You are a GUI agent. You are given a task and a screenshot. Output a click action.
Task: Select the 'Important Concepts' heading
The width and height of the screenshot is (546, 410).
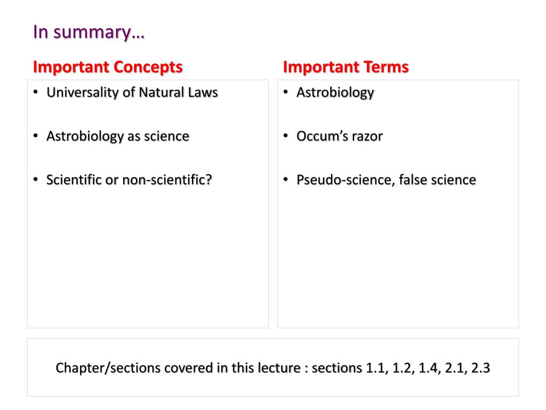click(108, 67)
